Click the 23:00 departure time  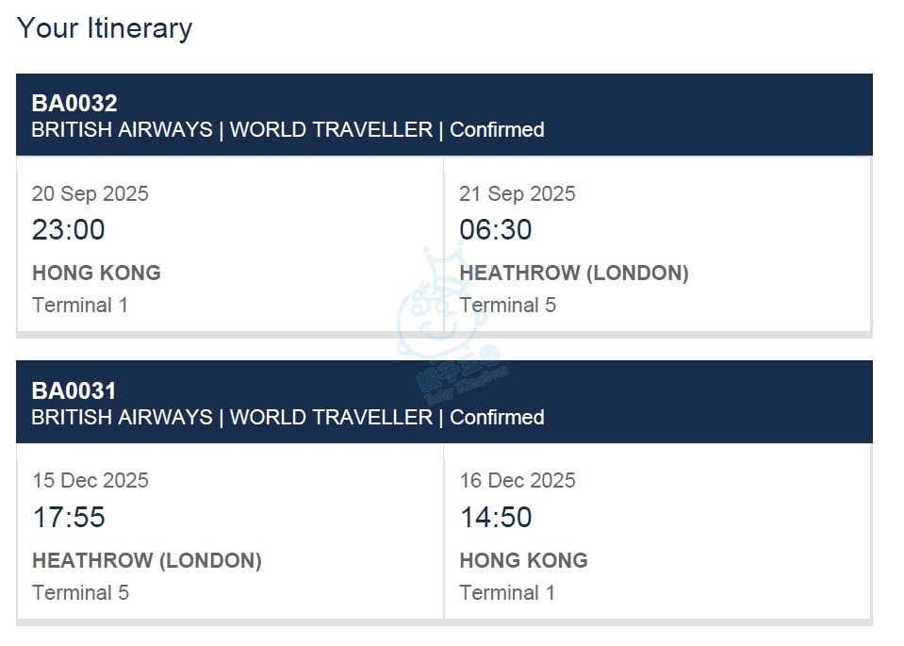coord(69,230)
